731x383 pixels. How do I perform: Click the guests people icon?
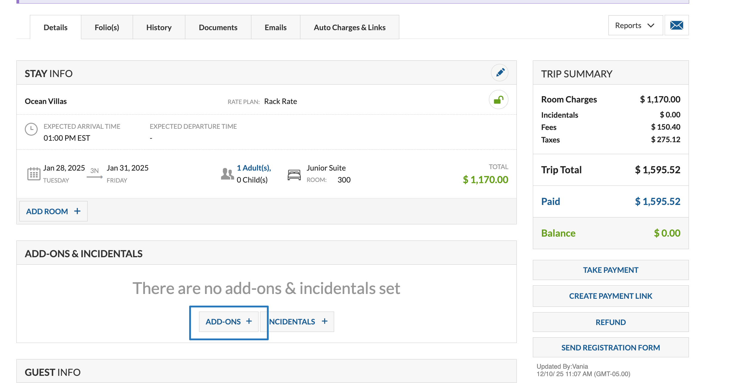[x=227, y=174]
